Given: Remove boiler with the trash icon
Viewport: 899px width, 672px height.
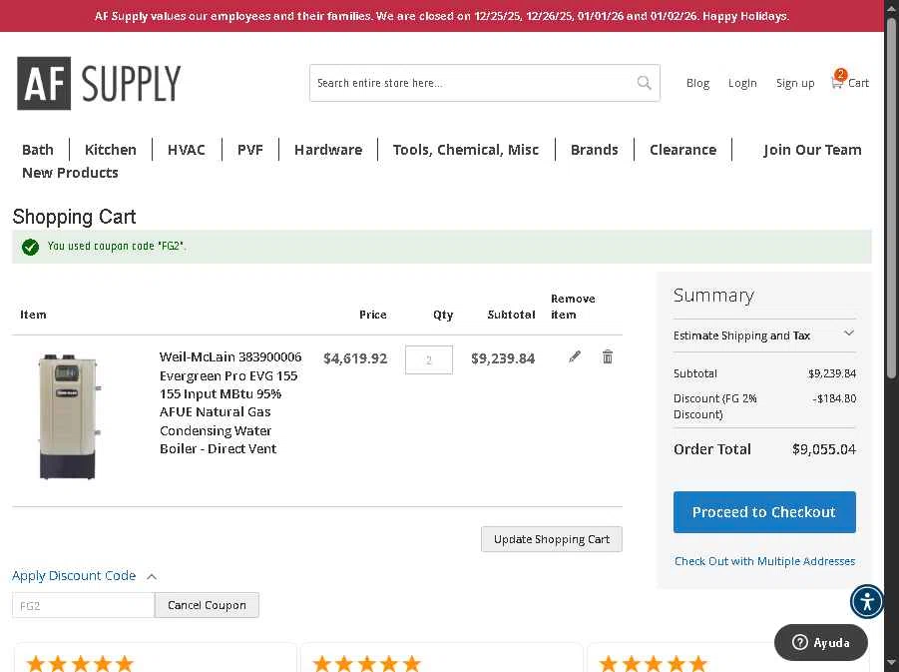Looking at the screenshot, I should click(x=608, y=356).
